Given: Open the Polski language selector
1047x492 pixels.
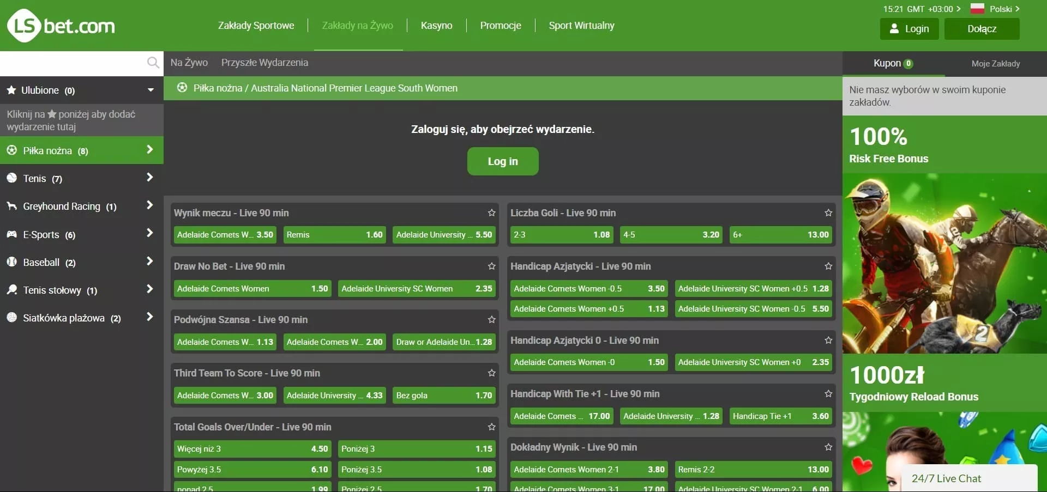Looking at the screenshot, I should (x=995, y=9).
